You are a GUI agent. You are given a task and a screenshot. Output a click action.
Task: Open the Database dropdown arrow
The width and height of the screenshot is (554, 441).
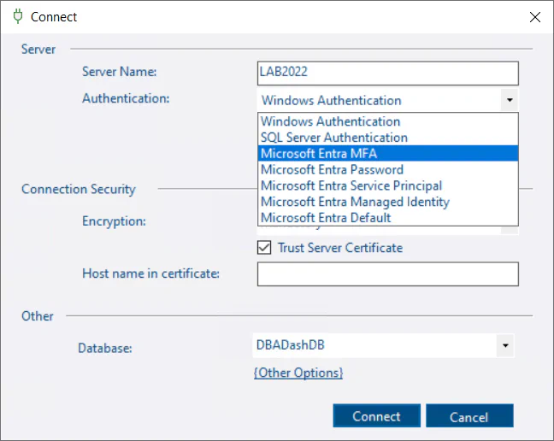[x=505, y=345]
